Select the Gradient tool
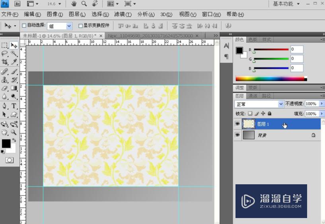325x224 pixels. click(14, 88)
